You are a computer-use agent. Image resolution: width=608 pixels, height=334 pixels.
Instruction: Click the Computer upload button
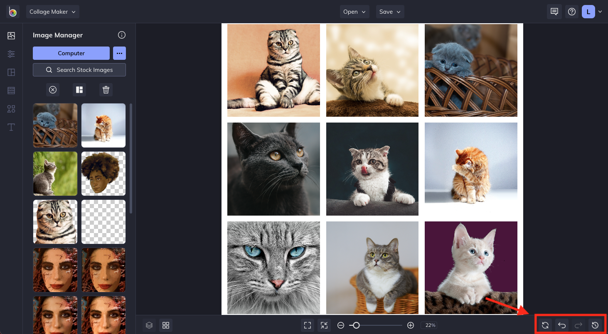click(71, 53)
